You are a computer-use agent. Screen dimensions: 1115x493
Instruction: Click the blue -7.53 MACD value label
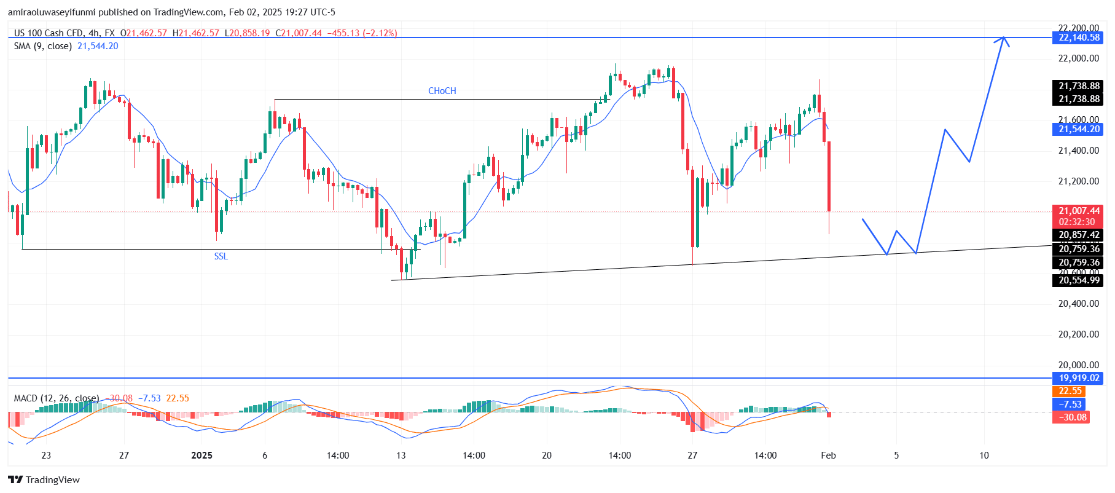click(x=1070, y=404)
